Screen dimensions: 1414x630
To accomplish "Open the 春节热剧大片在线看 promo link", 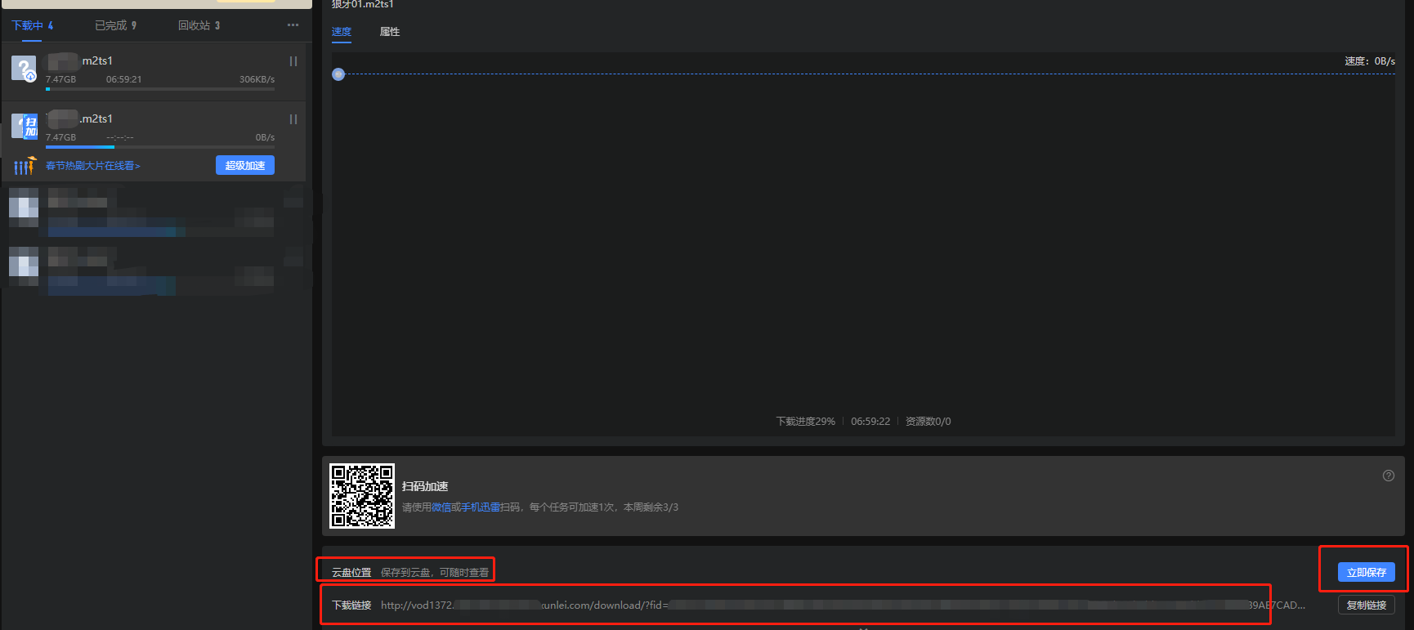I will click(92, 166).
